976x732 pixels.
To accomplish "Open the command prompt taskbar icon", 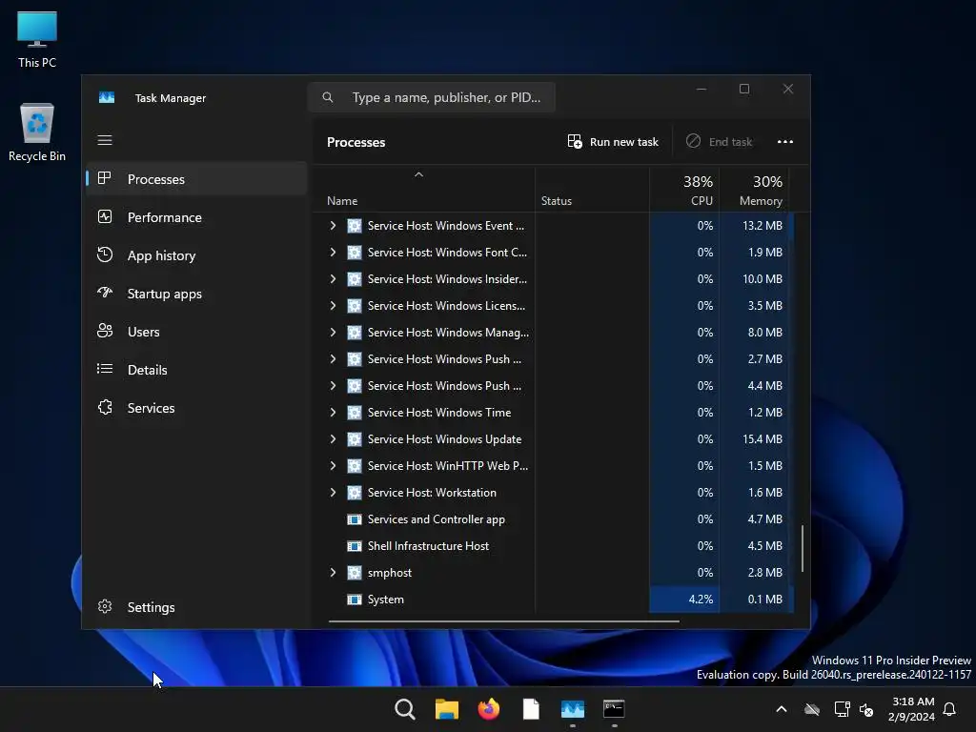I will point(614,708).
